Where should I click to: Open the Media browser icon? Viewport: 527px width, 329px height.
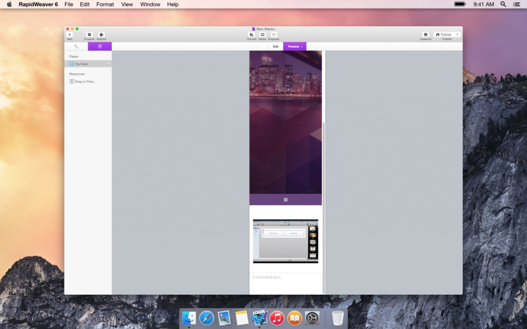tap(262, 34)
